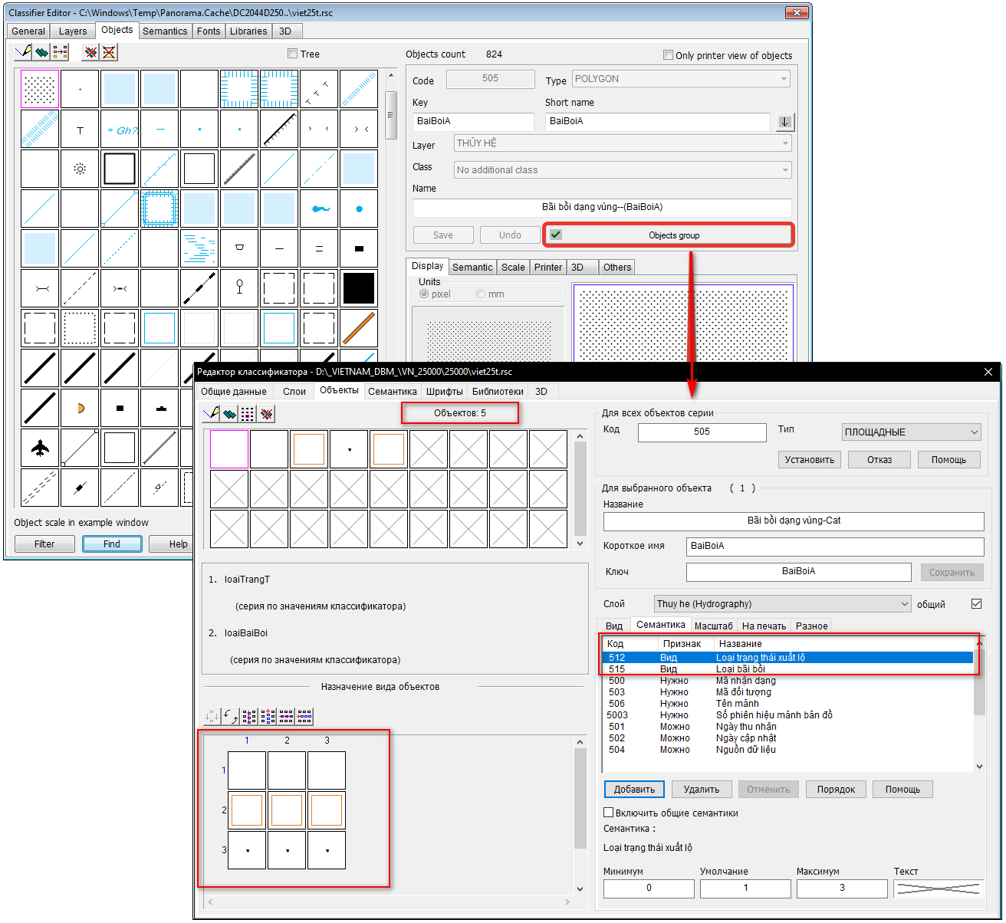The image size is (1006, 923).
Task: Enable the Tree checkbox
Action: (x=292, y=54)
